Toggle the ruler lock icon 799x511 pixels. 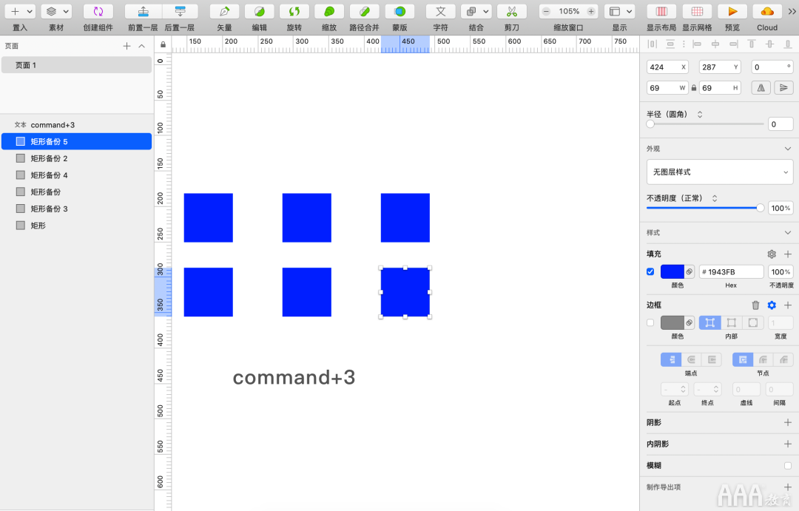point(163,44)
